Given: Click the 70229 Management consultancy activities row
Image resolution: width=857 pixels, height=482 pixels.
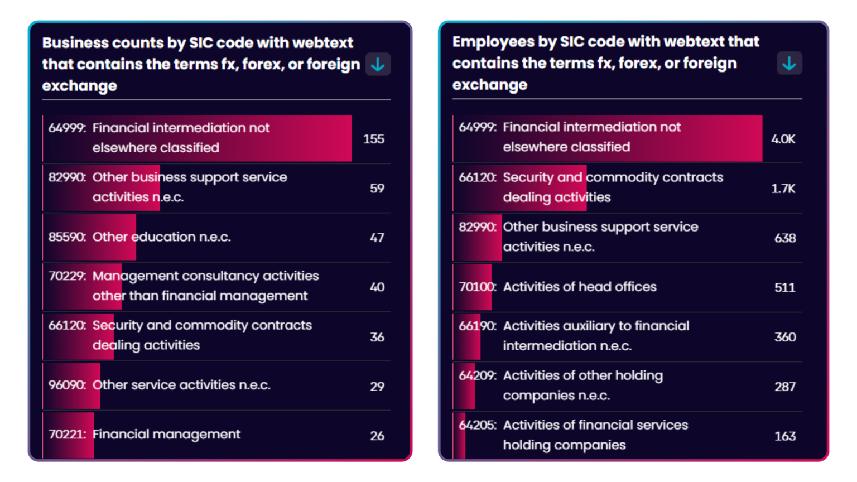Looking at the screenshot, I should click(x=216, y=286).
